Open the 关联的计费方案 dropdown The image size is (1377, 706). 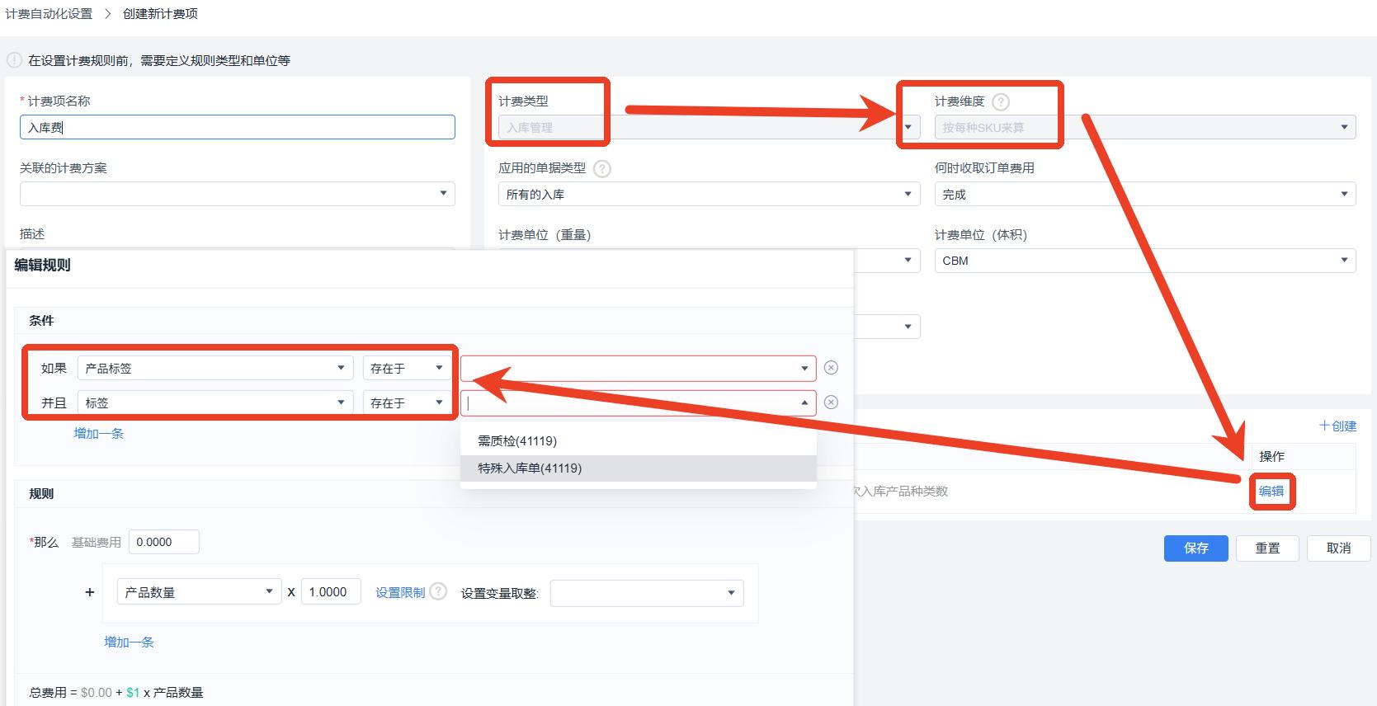point(238,194)
